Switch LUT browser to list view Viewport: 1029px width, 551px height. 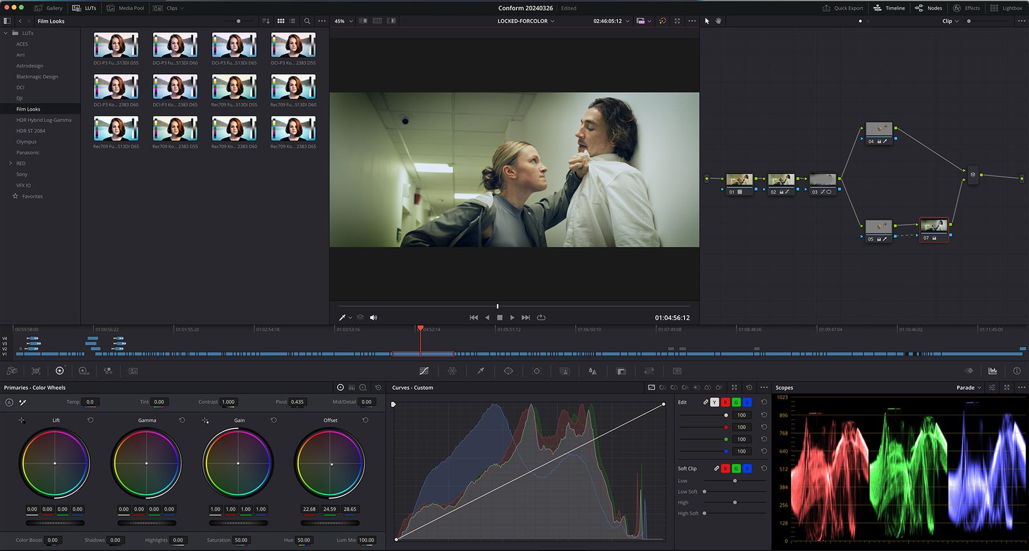tap(293, 21)
